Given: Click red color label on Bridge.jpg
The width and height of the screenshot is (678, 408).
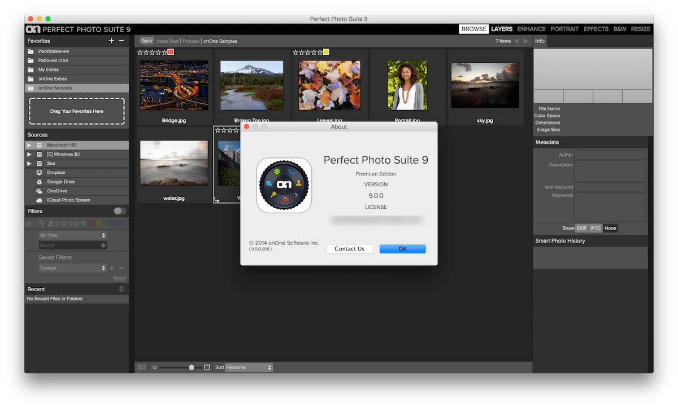Looking at the screenshot, I should 171,52.
